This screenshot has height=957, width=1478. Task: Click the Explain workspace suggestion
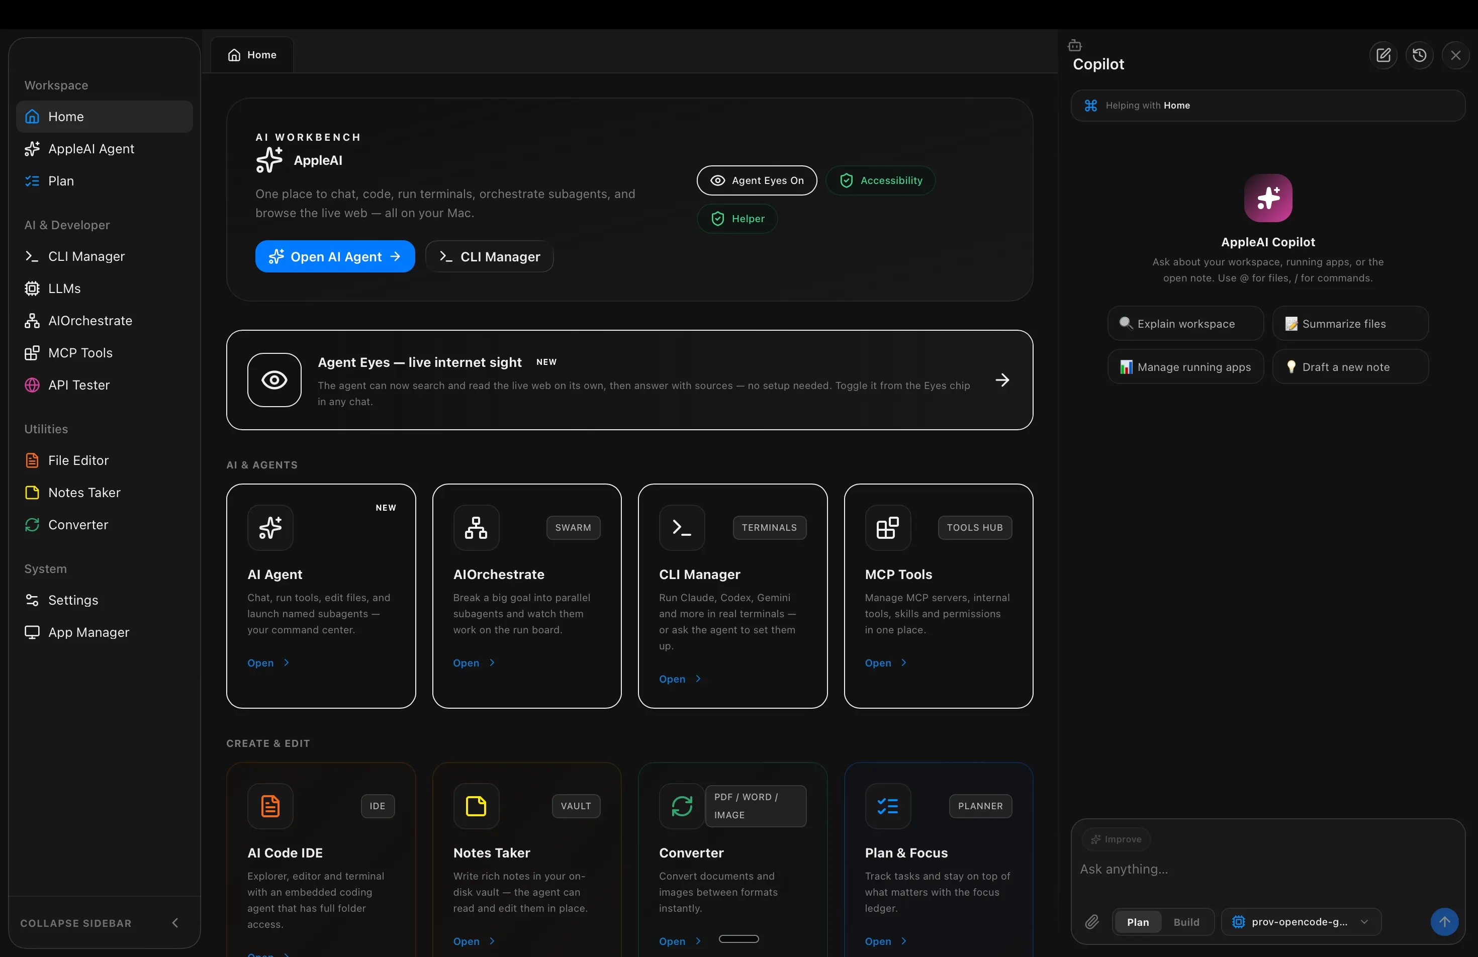tap(1185, 324)
